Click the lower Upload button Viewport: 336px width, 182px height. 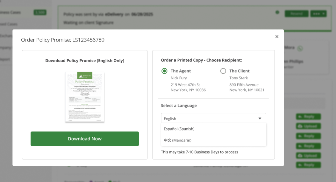pos(308,156)
